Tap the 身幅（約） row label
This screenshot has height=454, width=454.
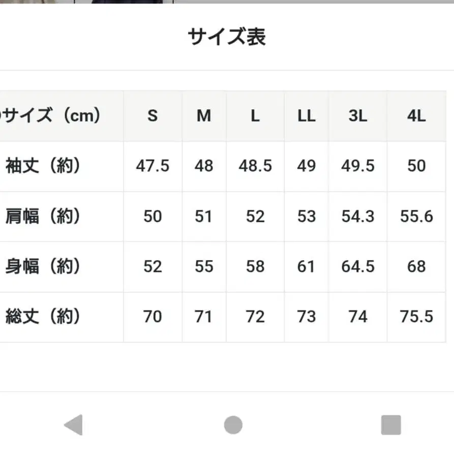click(x=43, y=266)
